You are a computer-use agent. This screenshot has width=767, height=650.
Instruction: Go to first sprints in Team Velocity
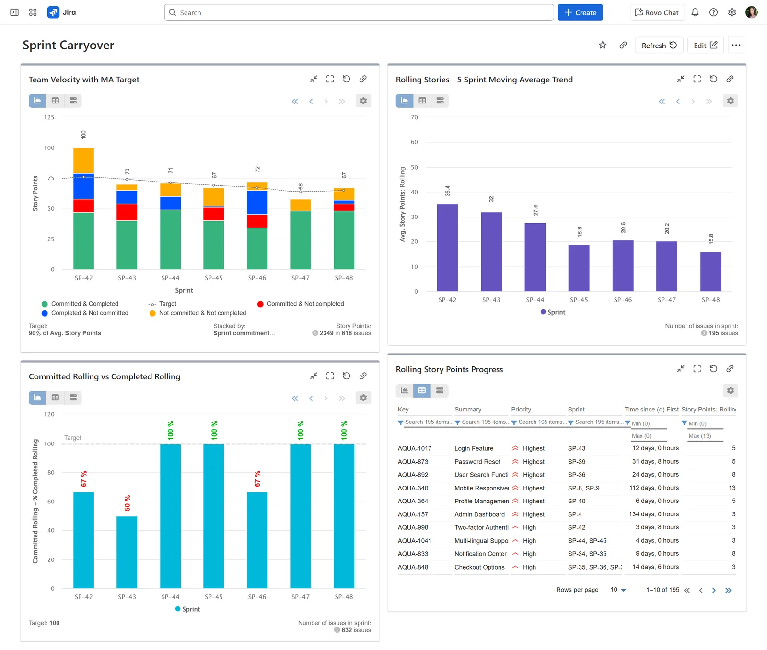pos(295,101)
